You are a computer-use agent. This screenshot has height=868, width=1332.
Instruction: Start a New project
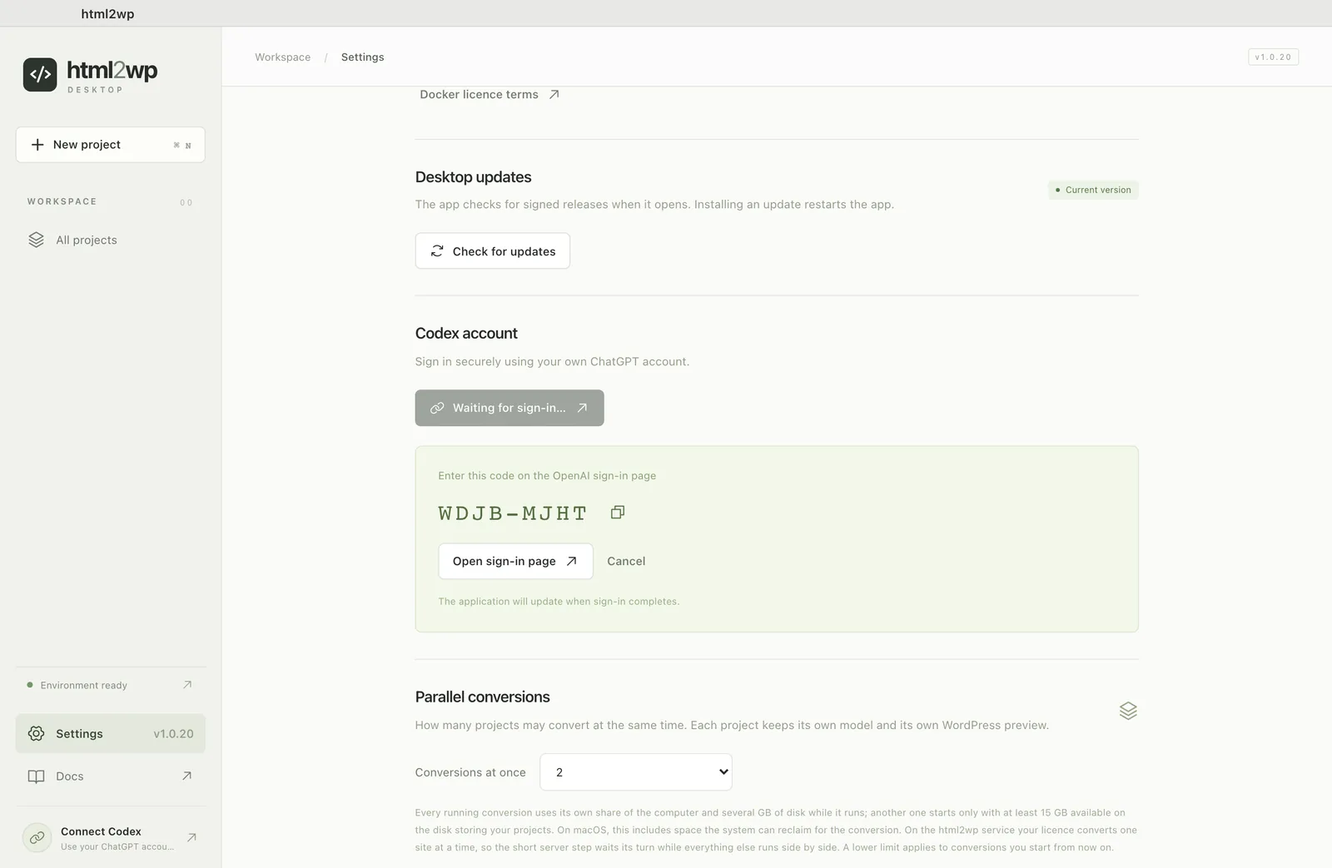pyautogui.click(x=111, y=145)
